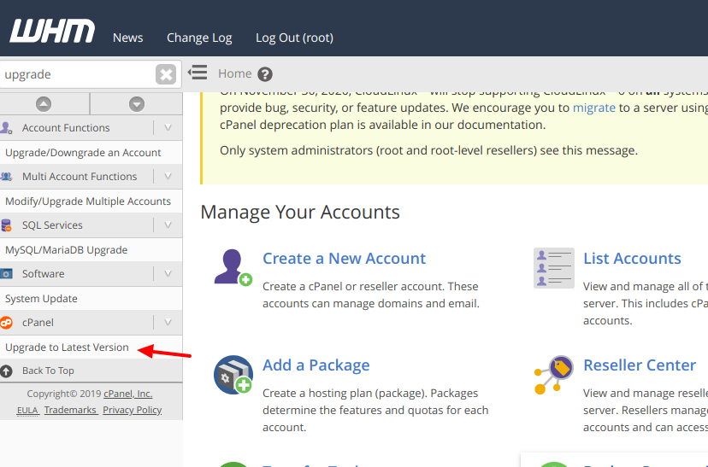Collapse the sidebar menu using the hamburger icon
Screen dimensions: 708x467
(x=198, y=73)
